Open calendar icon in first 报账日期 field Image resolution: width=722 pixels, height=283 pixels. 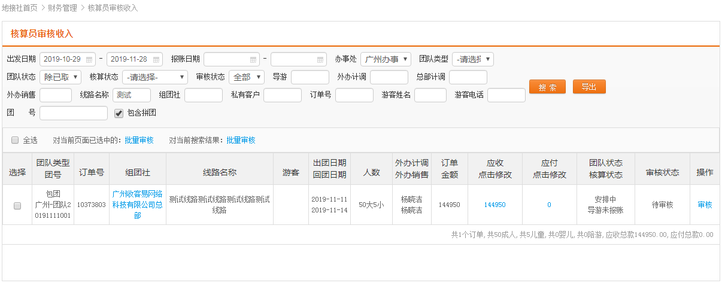point(253,59)
